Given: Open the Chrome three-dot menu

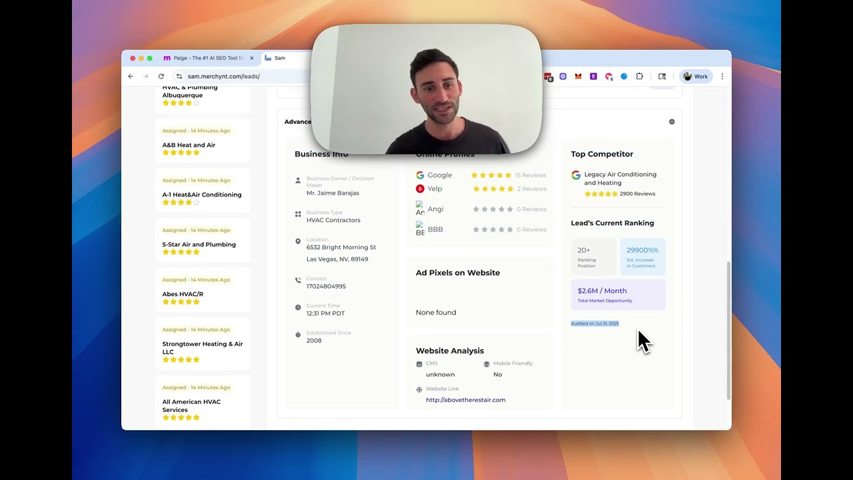Looking at the screenshot, I should (722, 77).
